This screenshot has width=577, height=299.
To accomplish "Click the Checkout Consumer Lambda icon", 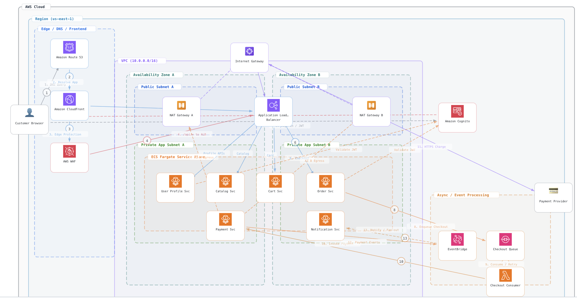I will (506, 275).
